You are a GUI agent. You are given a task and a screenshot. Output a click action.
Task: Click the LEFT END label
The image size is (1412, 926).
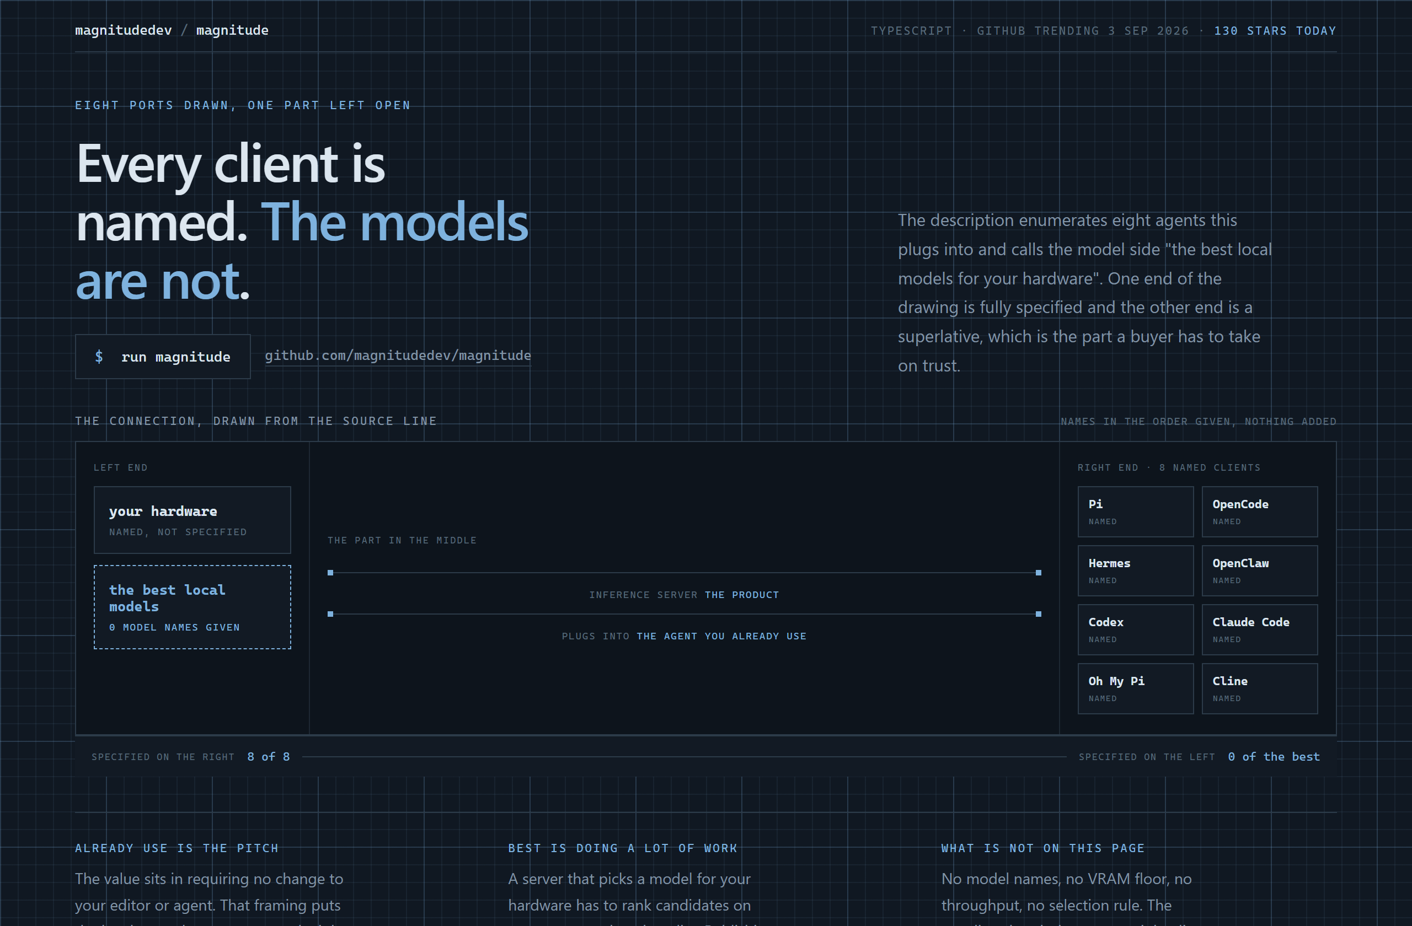pyautogui.click(x=120, y=467)
